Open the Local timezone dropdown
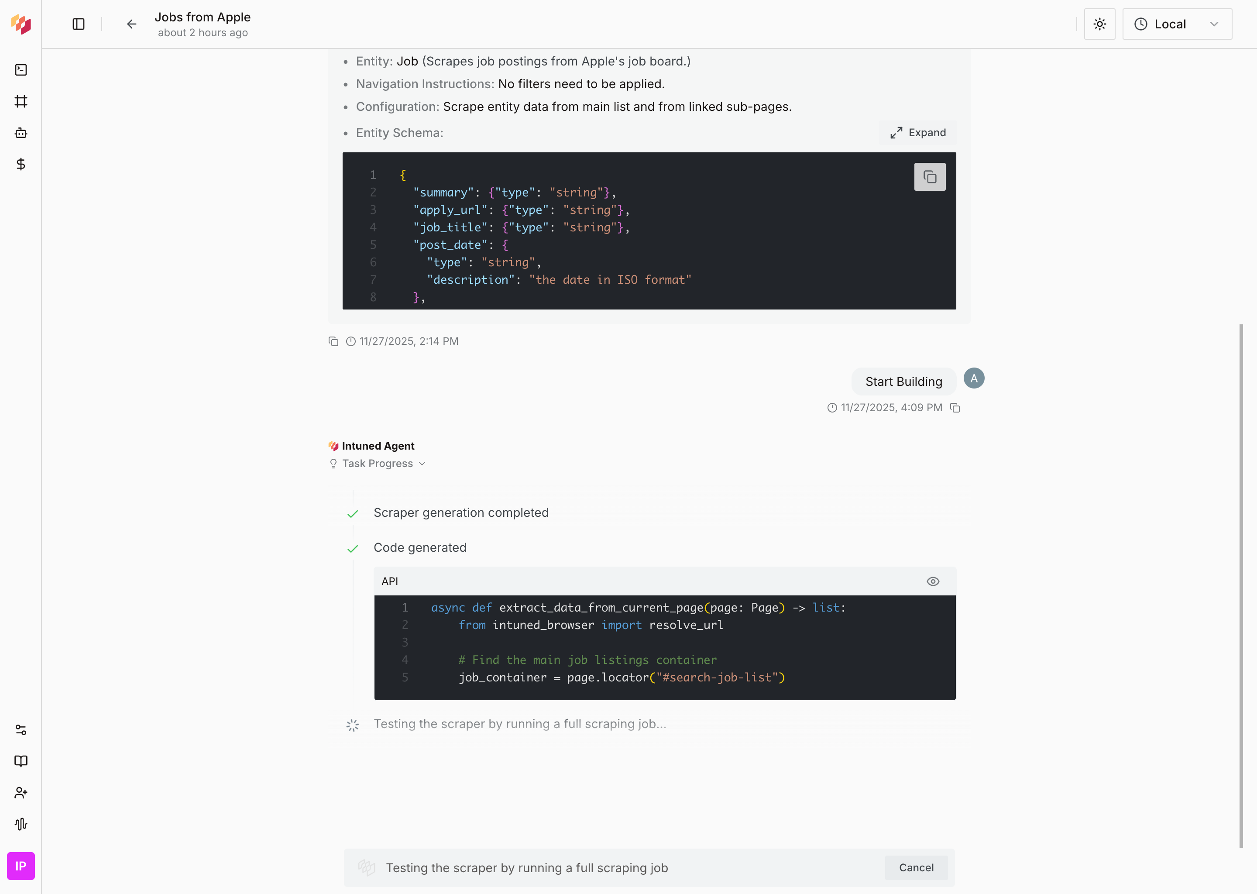Image resolution: width=1257 pixels, height=894 pixels. [x=1177, y=24]
